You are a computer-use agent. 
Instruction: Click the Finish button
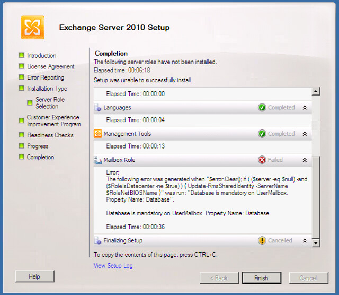[261, 278]
